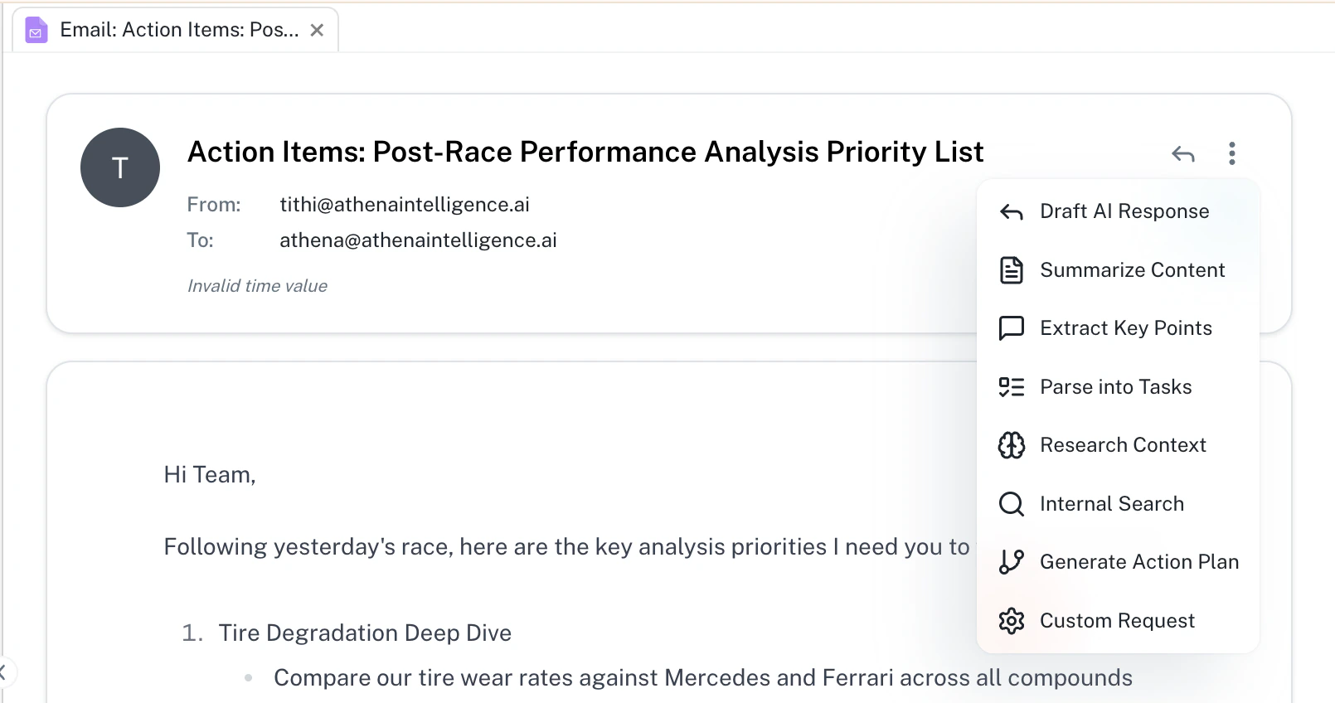
Task: Click the Draft AI Response arrow icon
Action: click(x=1011, y=212)
